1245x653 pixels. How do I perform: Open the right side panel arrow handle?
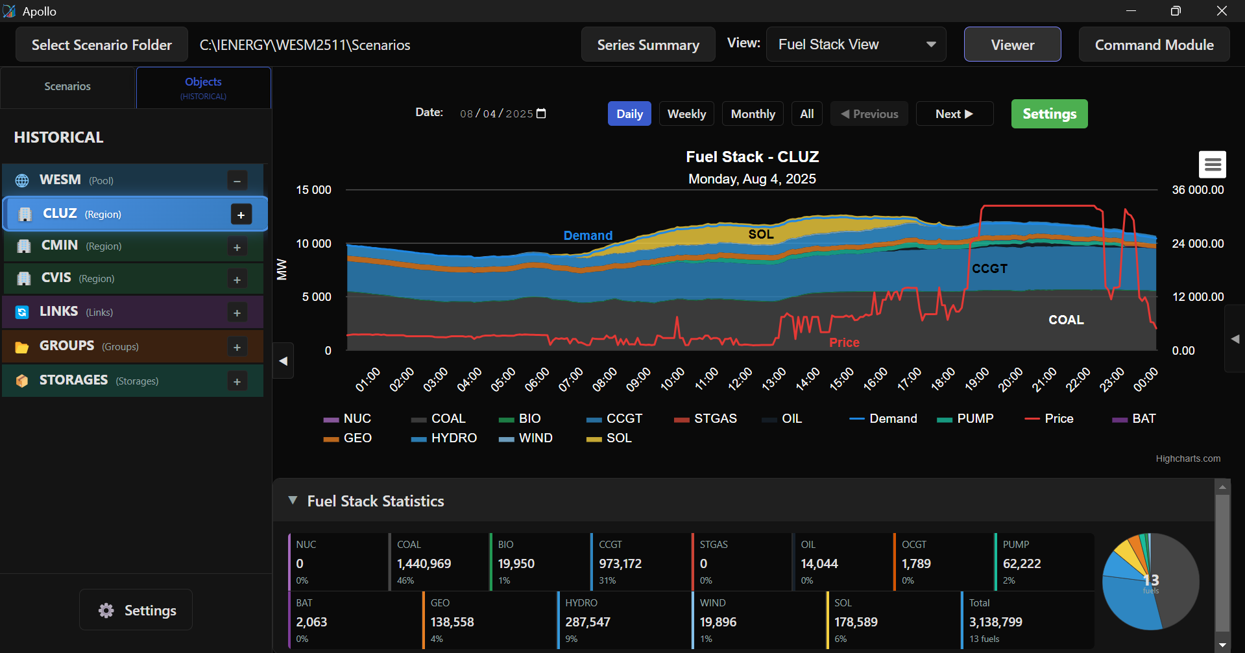[x=1235, y=339]
